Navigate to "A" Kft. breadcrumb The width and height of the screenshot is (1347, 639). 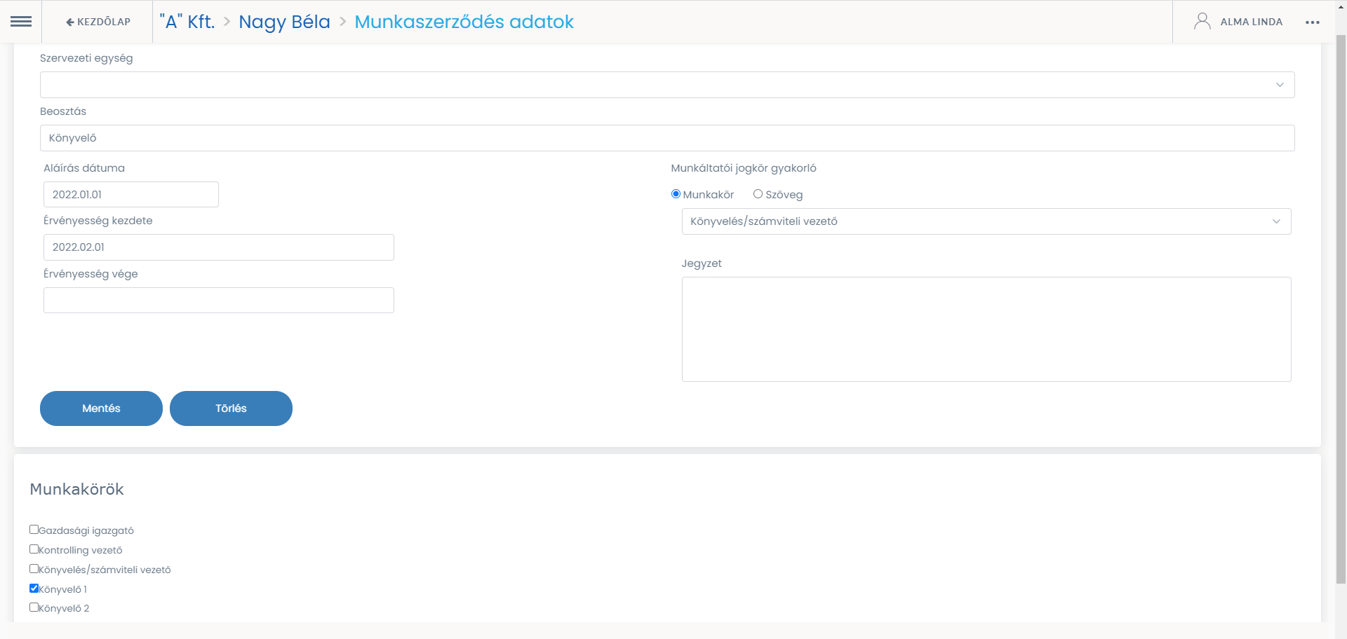pos(187,22)
